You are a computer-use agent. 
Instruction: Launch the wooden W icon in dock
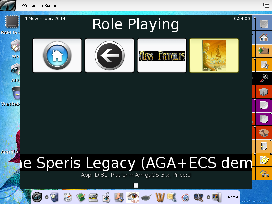click(160, 197)
